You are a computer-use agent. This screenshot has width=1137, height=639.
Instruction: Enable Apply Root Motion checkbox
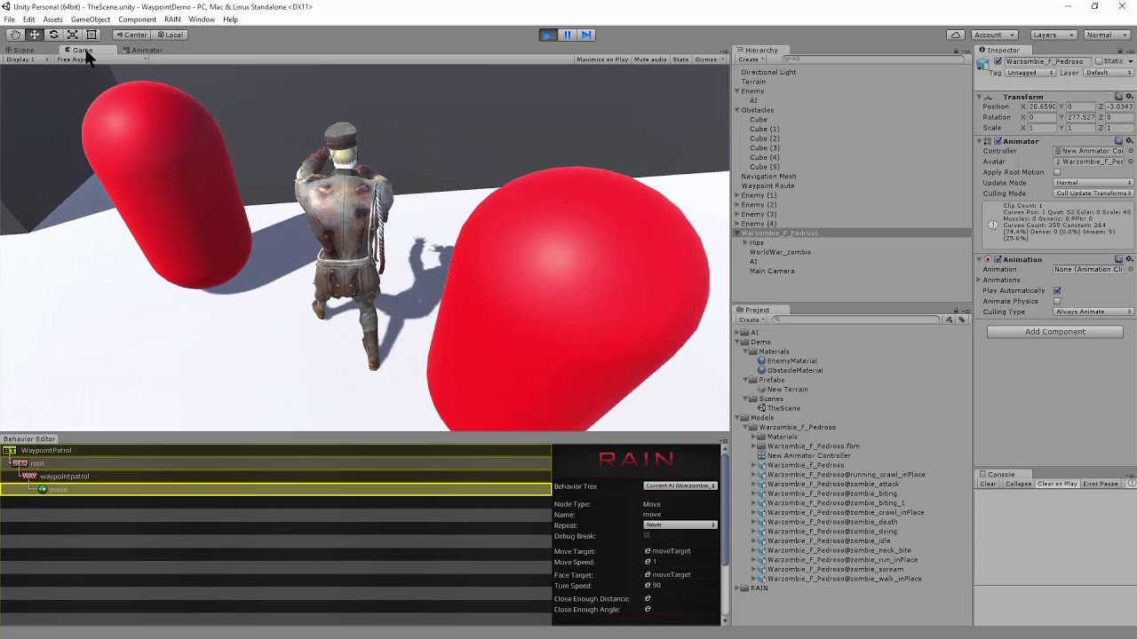tap(1057, 172)
